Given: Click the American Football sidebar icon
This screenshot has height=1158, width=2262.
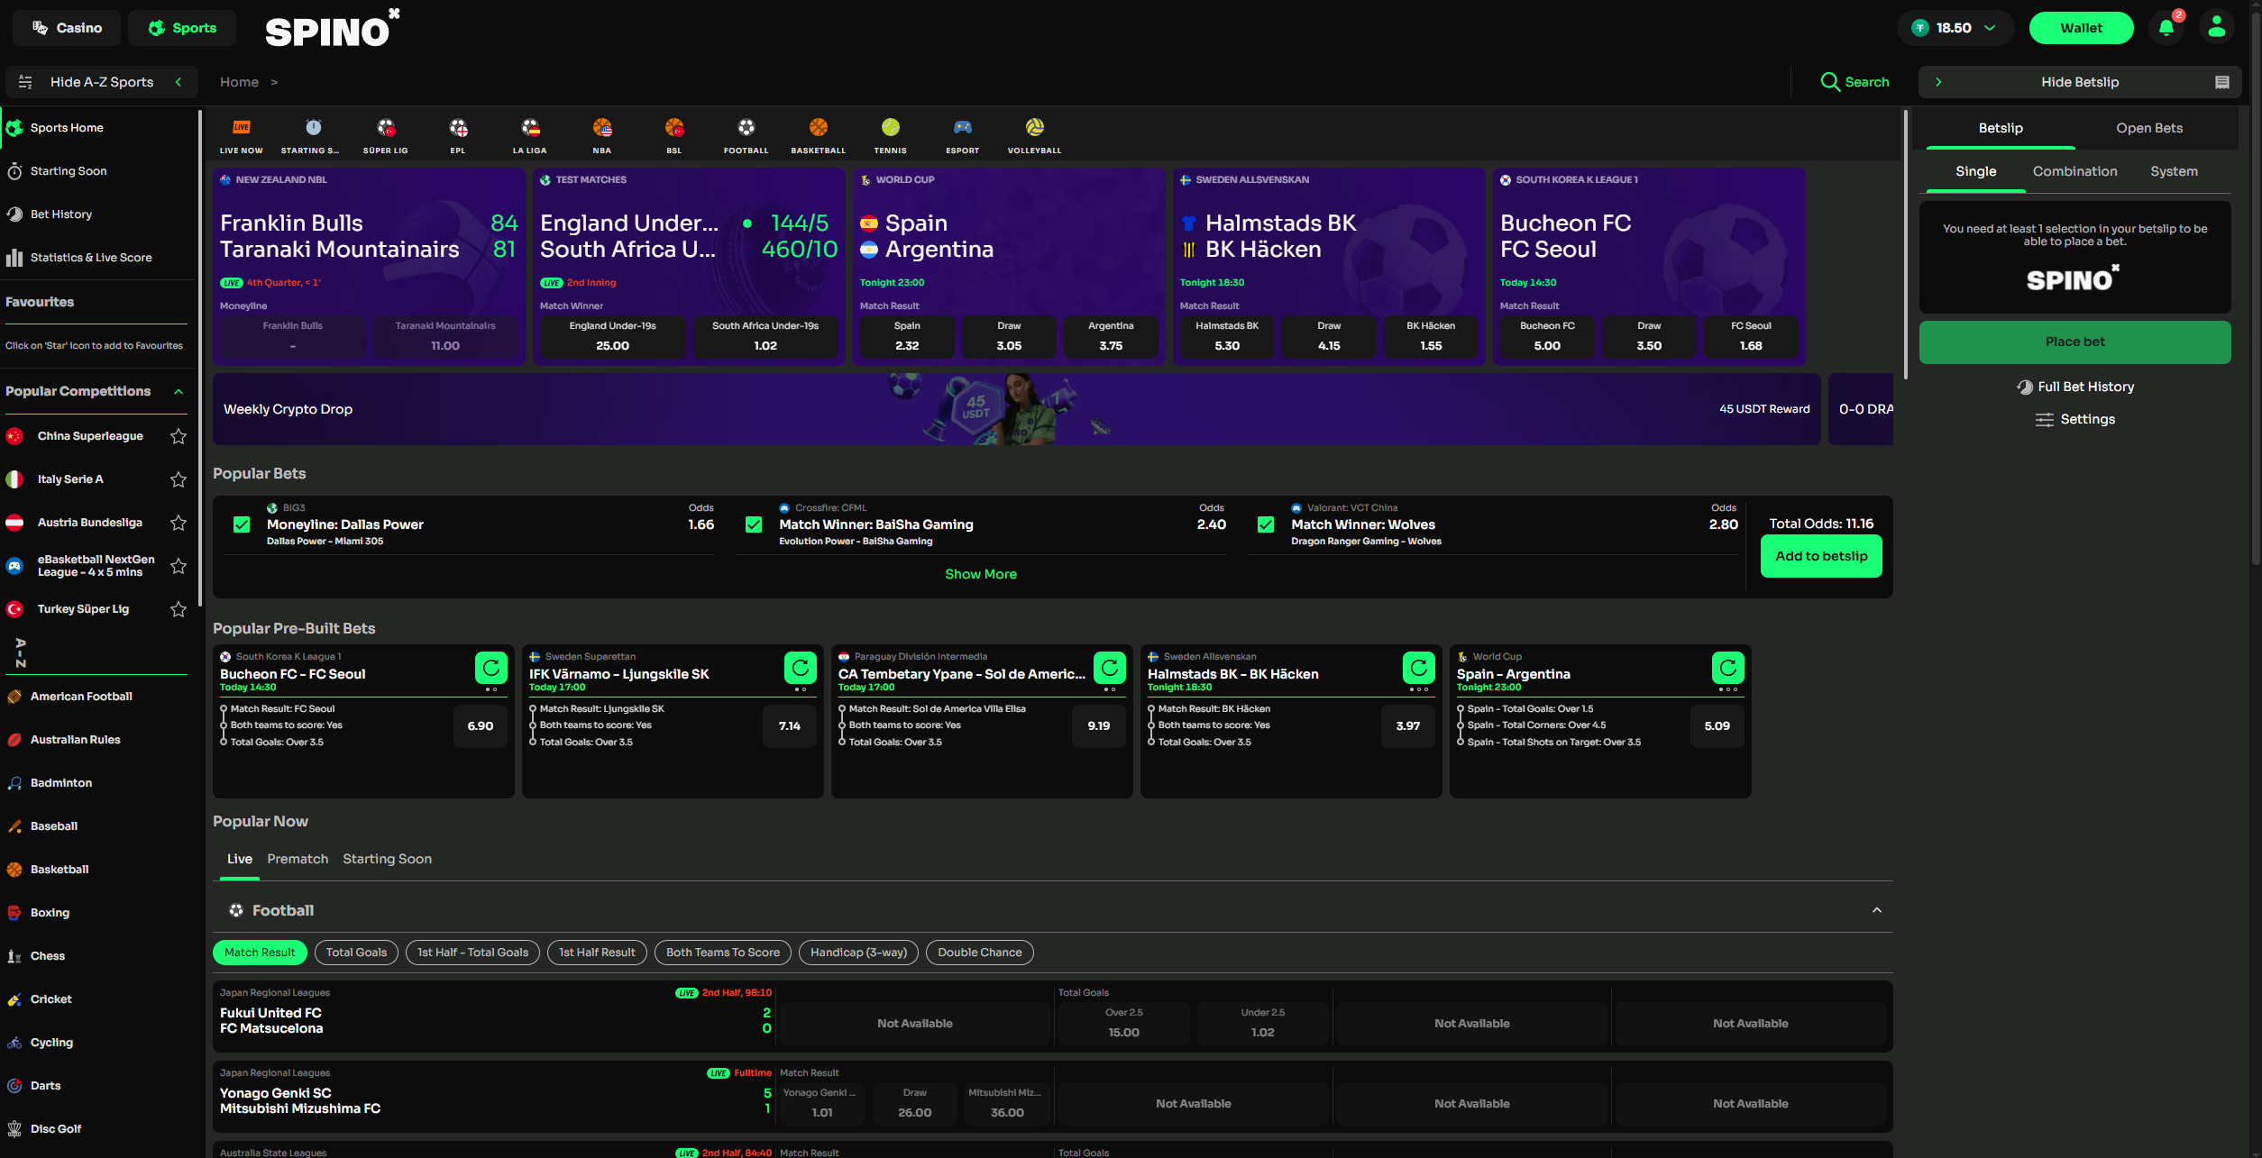Looking at the screenshot, I should pyautogui.click(x=14, y=697).
